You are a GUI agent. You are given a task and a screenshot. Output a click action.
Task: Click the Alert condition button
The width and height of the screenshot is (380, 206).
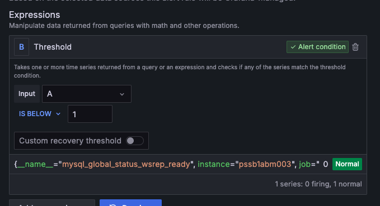click(x=317, y=47)
